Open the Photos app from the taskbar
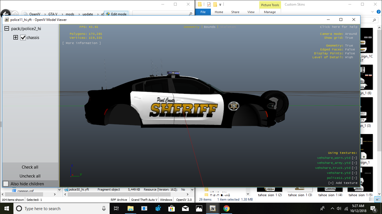382x214 pixels. click(x=199, y=208)
